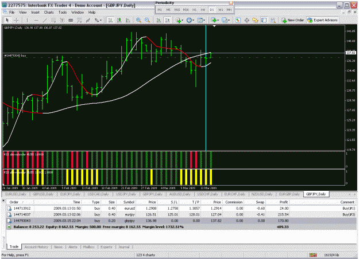Image resolution: width=359 pixels, height=259 pixels.
Task: Open the File menu
Action: pyautogui.click(x=11, y=13)
